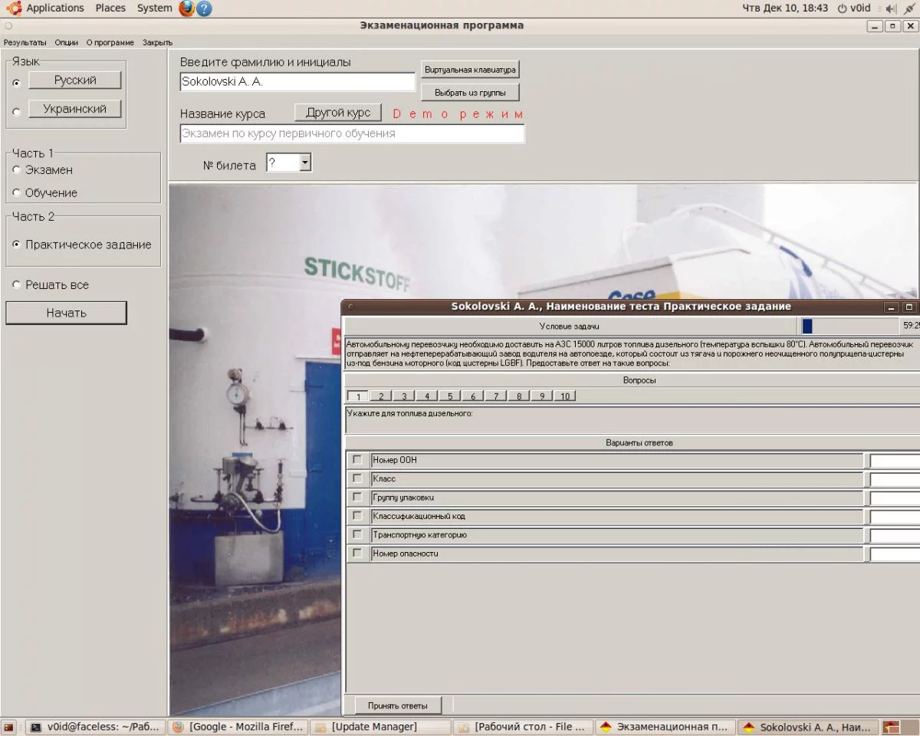Go to question tab 6

(472, 396)
